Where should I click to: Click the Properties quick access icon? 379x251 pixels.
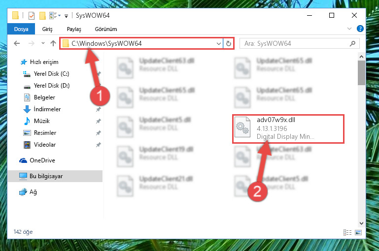tap(32, 16)
